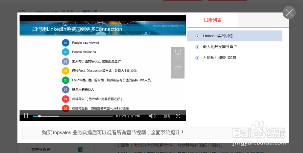Click the play icon beside LinkedIn实战训练

(x=197, y=36)
